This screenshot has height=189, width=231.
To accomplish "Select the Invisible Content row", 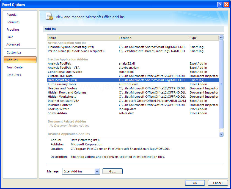I will pyautogui.click(x=133, y=105).
